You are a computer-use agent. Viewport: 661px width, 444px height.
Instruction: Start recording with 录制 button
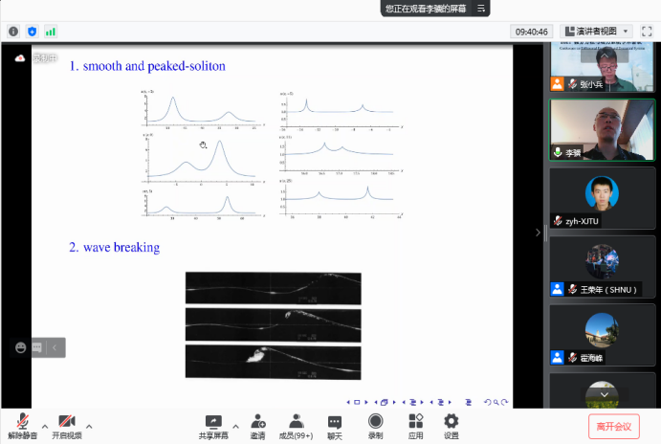pyautogui.click(x=375, y=425)
